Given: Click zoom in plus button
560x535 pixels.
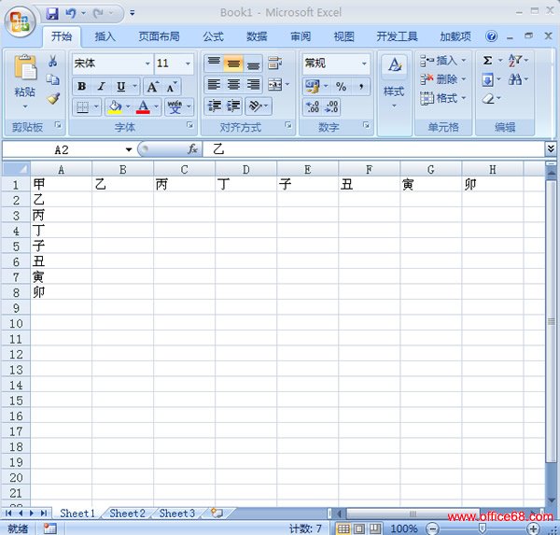Looking at the screenshot, I should [534, 528].
